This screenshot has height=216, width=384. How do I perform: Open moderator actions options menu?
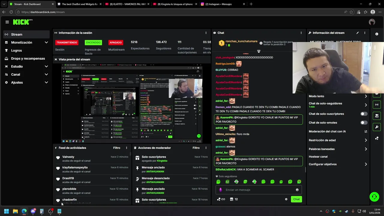click(x=206, y=148)
